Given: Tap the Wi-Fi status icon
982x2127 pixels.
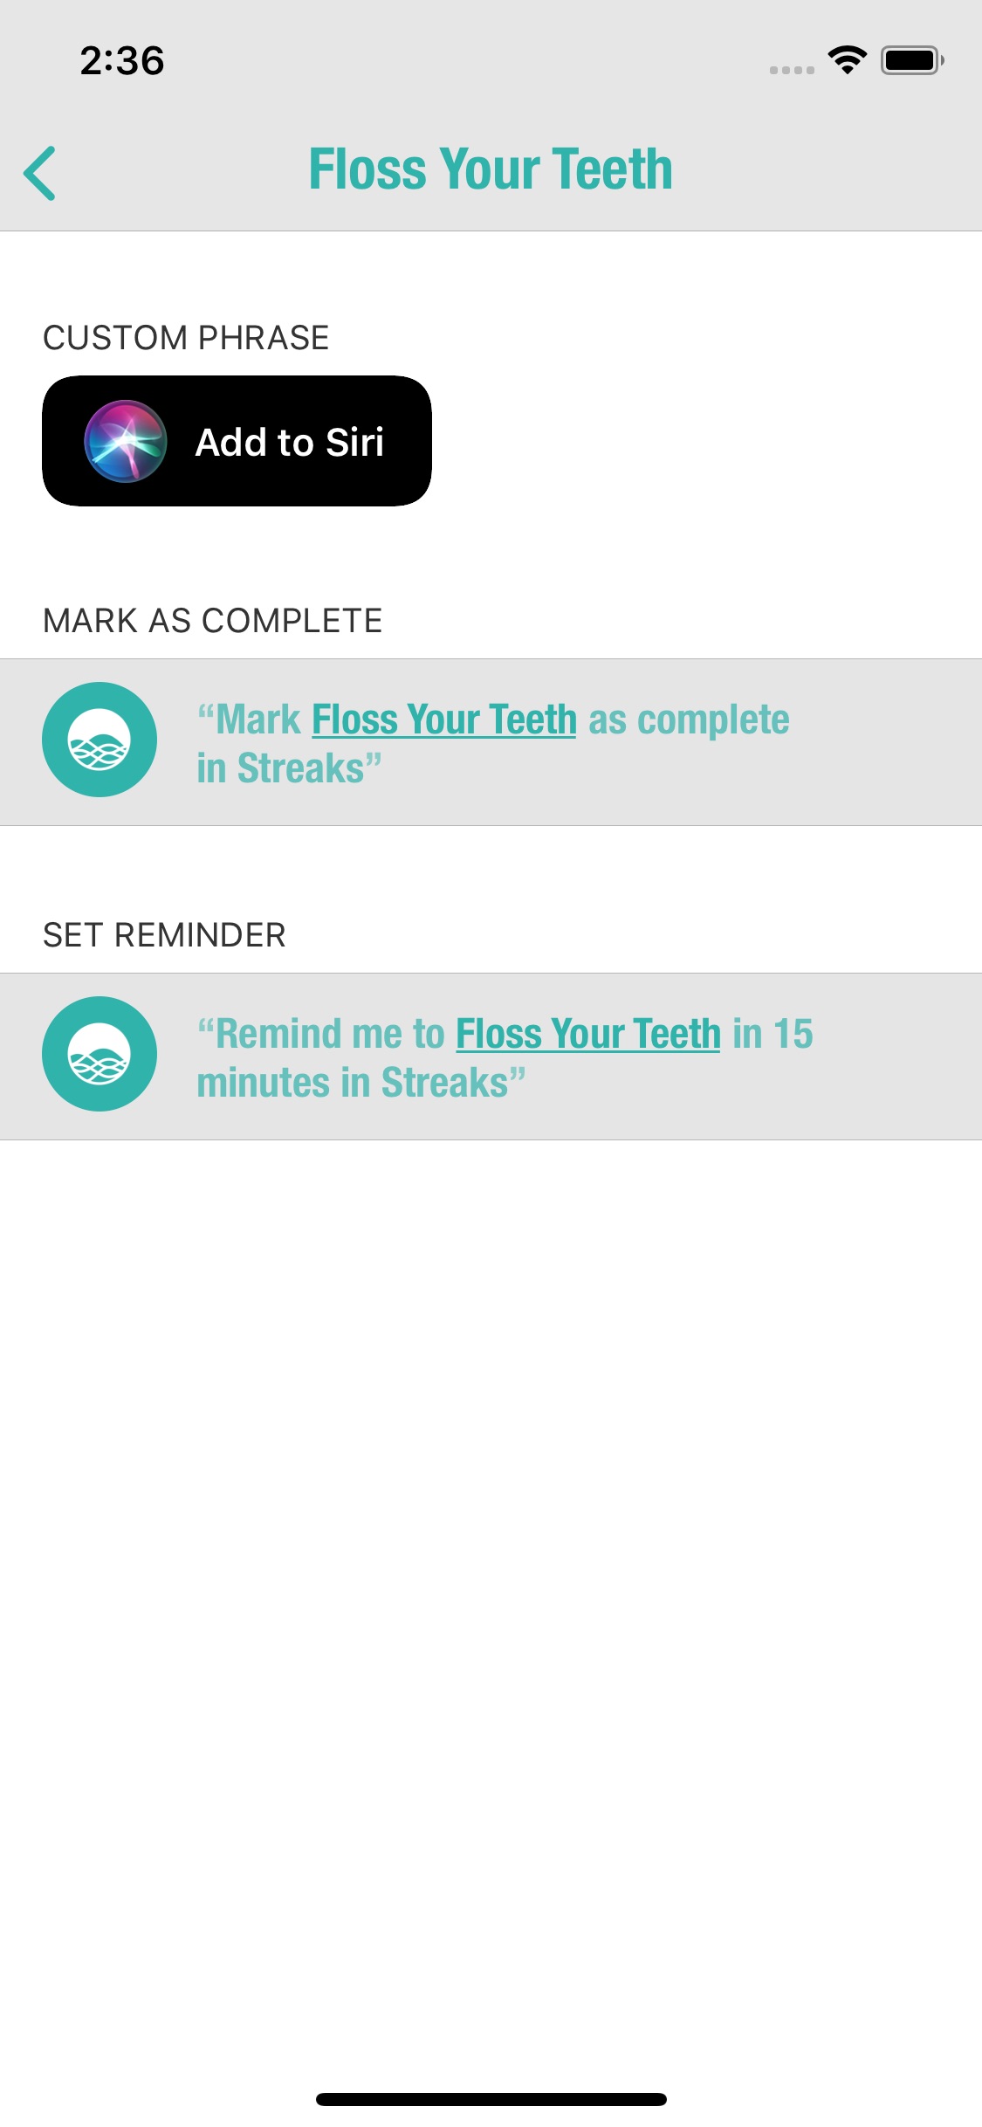Looking at the screenshot, I should pos(847,60).
